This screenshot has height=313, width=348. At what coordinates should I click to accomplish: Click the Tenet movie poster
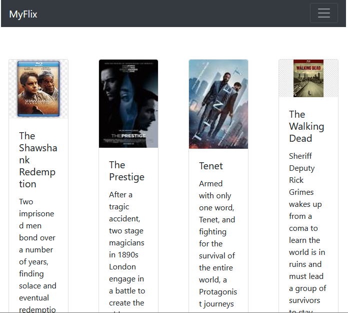[x=218, y=104]
